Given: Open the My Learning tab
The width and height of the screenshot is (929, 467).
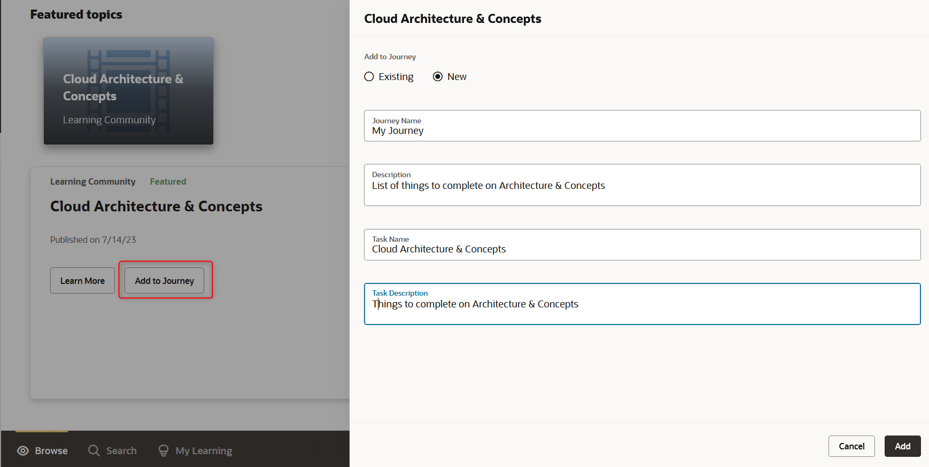Looking at the screenshot, I should coord(195,451).
